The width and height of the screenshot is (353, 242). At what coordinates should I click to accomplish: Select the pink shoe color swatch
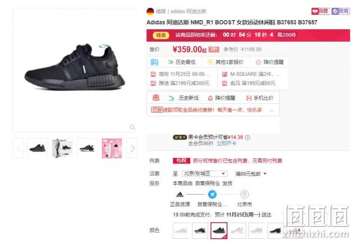click(x=238, y=230)
